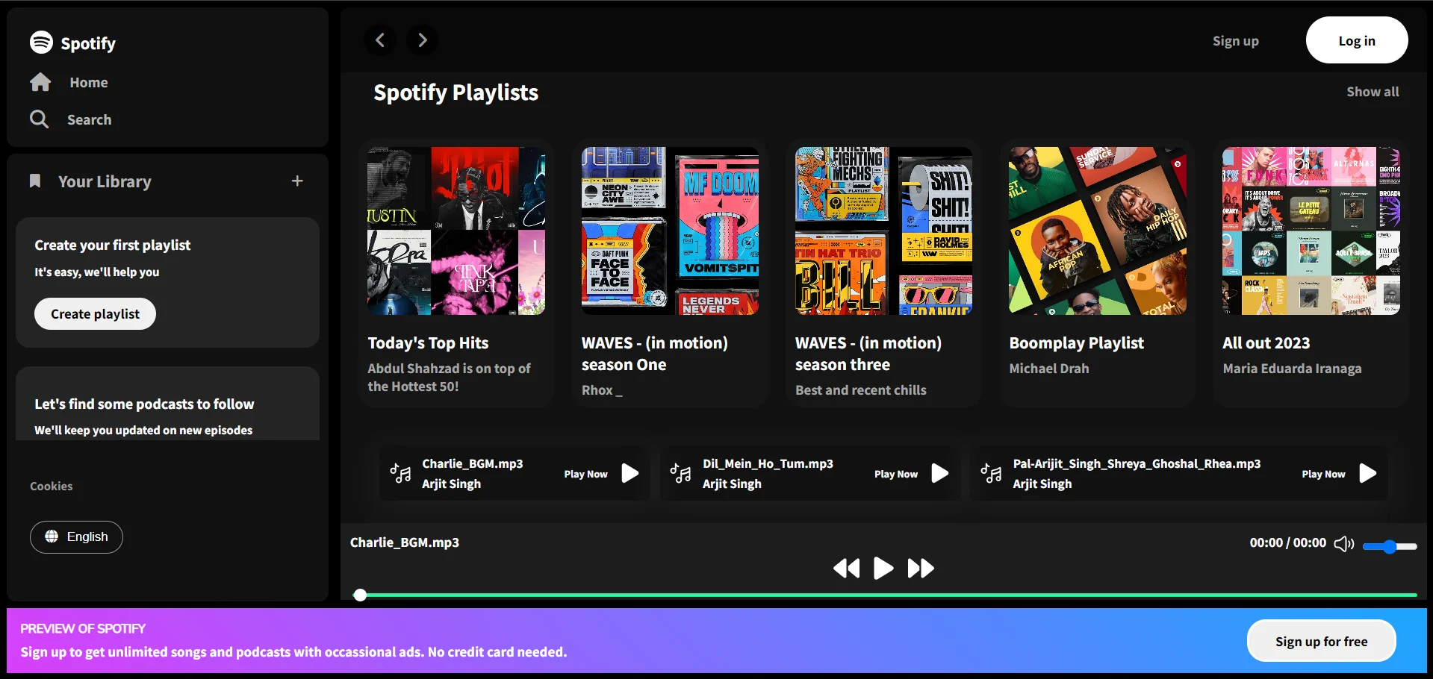This screenshot has width=1433, height=679.
Task: Click All out 2023 title text
Action: [x=1266, y=343]
